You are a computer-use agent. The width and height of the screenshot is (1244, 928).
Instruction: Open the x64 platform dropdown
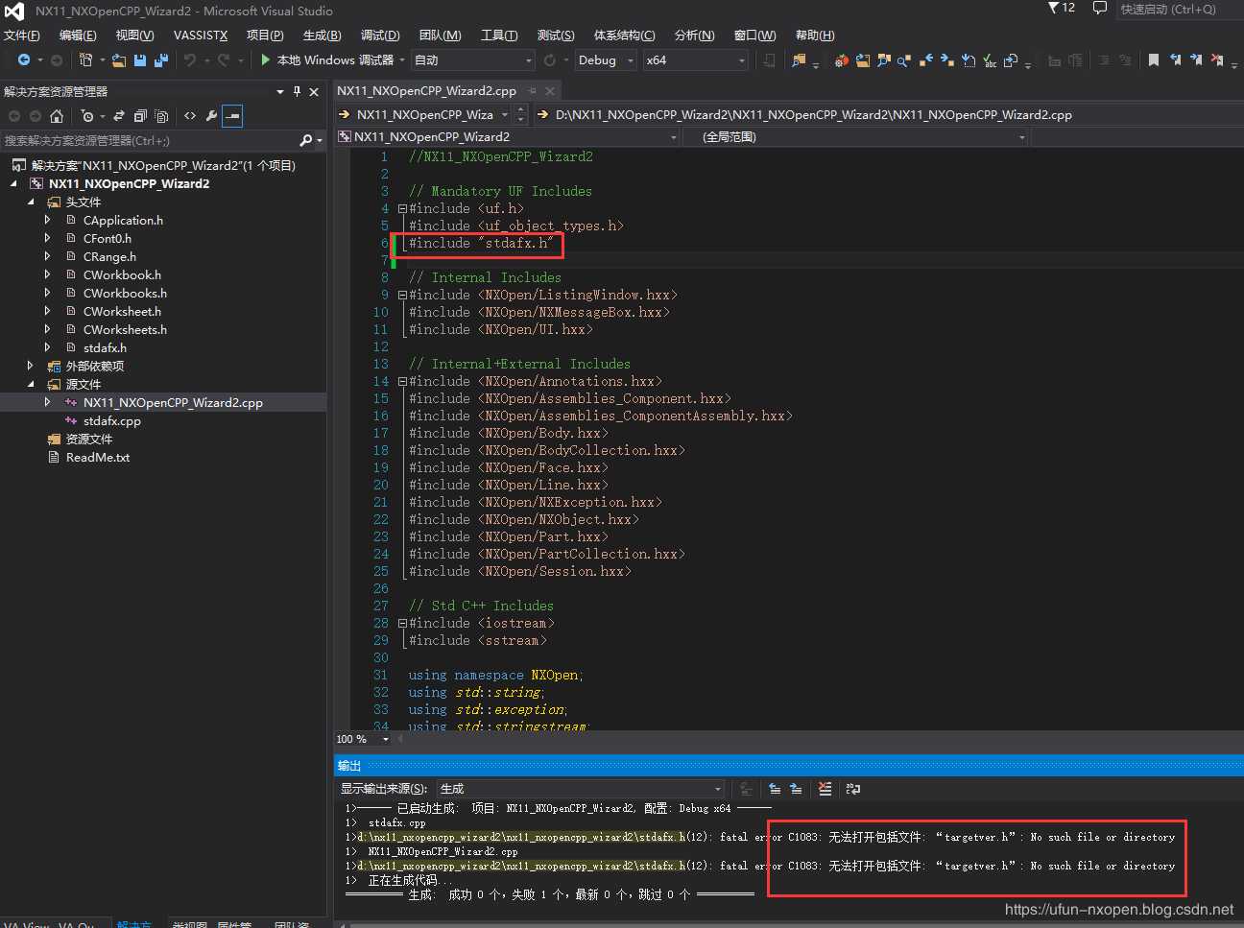(695, 59)
